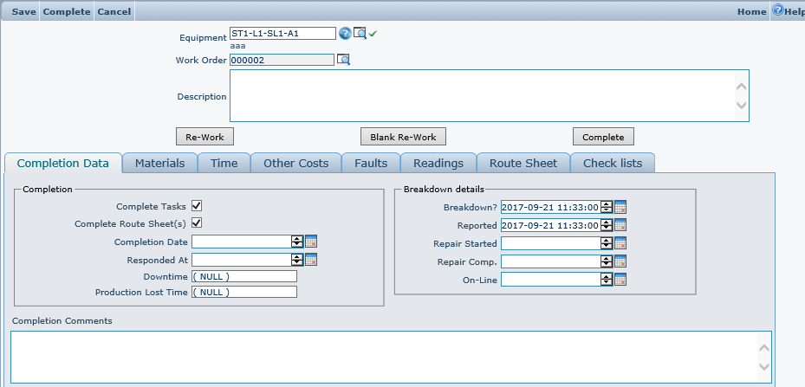This screenshot has height=387, width=805.
Task: Click the Responded At spinner arrows
Action: (x=297, y=260)
